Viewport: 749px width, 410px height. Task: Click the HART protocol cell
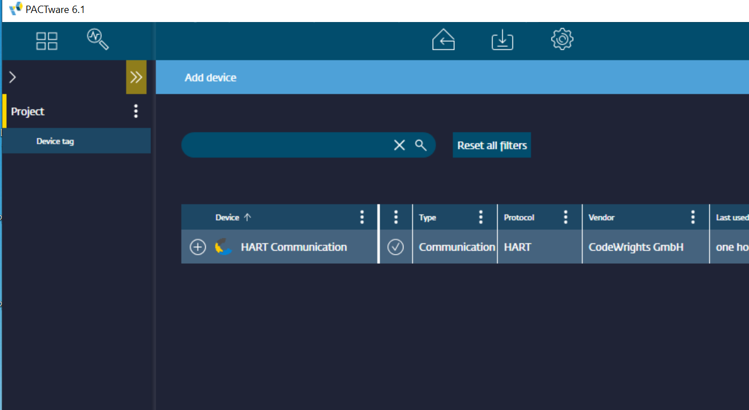click(x=540, y=247)
